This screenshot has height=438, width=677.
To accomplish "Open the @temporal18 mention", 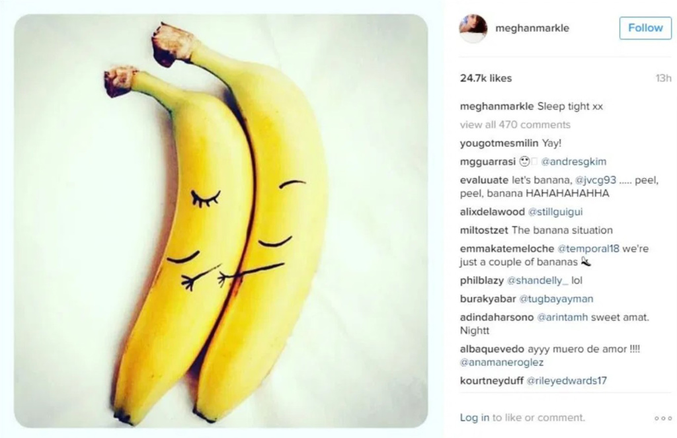I will click(x=588, y=248).
